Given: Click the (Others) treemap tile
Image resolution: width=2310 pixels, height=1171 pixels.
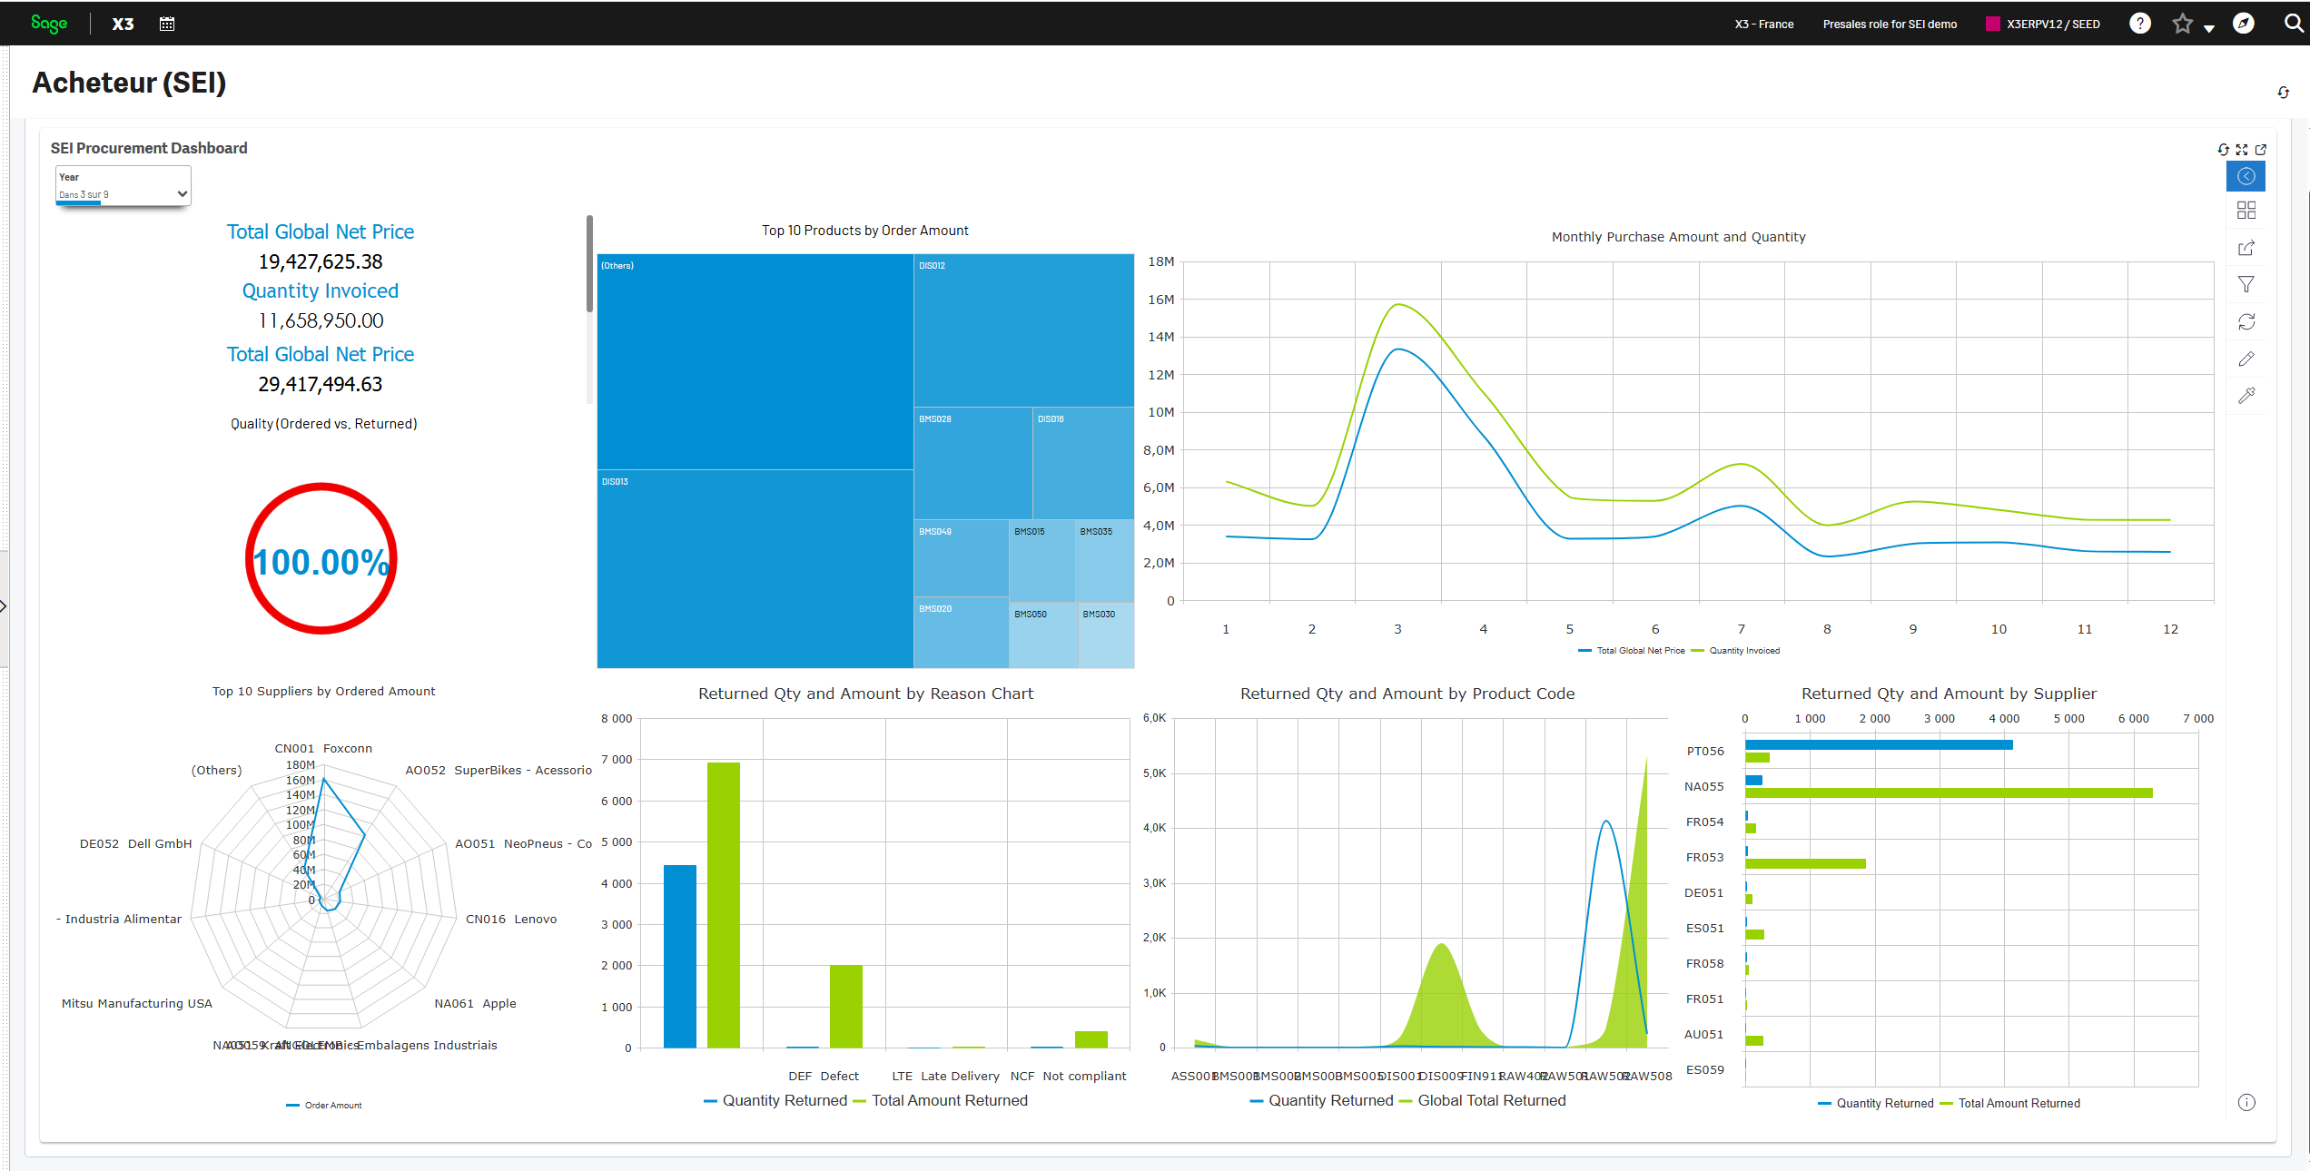Looking at the screenshot, I should 755,361.
